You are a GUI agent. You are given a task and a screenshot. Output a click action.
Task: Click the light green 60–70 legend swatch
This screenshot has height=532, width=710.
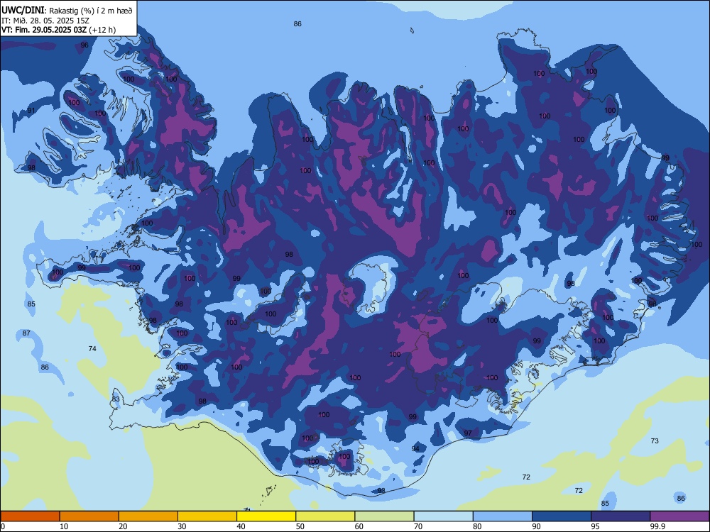384,516
